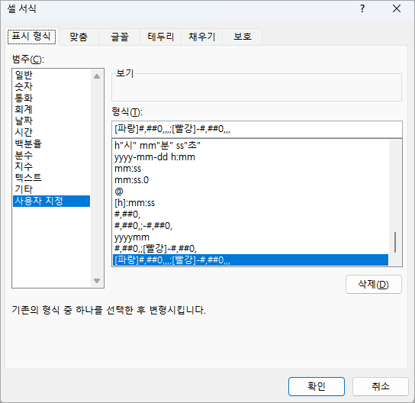Confirm with the 확인 button
The height and width of the screenshot is (403, 415).
point(317,386)
